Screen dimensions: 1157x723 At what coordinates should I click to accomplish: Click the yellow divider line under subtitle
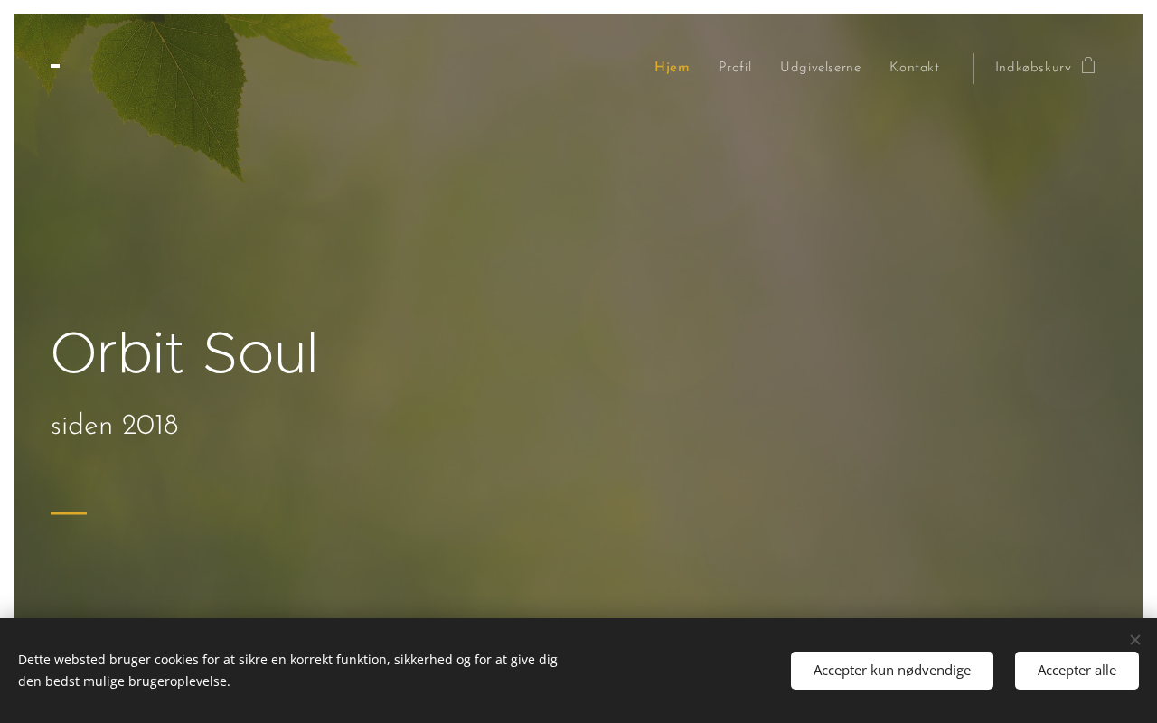[69, 513]
